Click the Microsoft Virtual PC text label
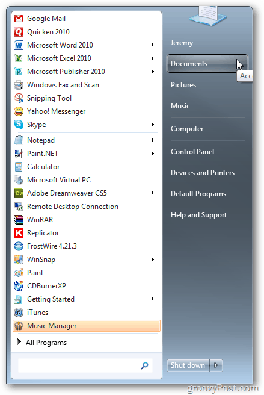The width and height of the screenshot is (264, 395). click(59, 180)
